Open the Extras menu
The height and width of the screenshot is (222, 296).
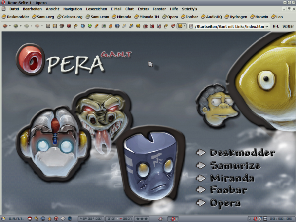pyautogui.click(x=143, y=9)
